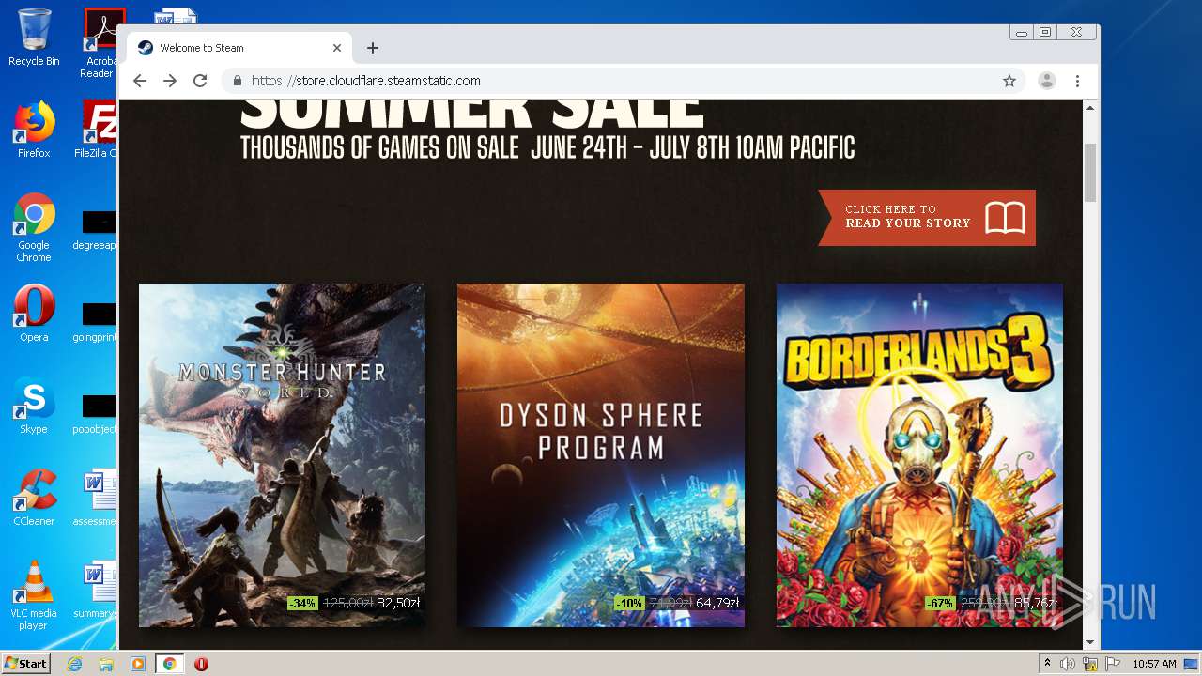Click the 82,50zł price on Monster Hunter
This screenshot has width=1202, height=676.
(x=398, y=603)
